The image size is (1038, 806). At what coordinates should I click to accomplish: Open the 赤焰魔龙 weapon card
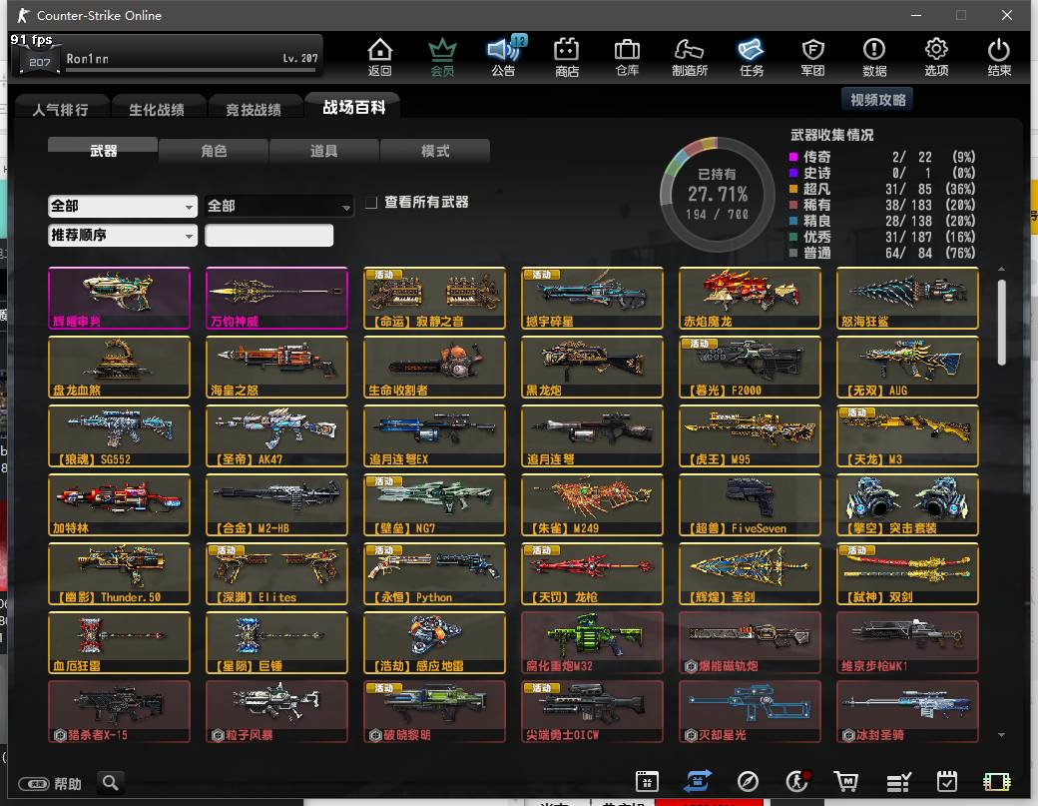click(750, 298)
